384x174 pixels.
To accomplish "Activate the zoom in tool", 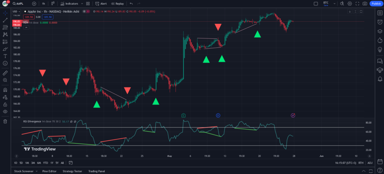I will (x=5, y=80).
